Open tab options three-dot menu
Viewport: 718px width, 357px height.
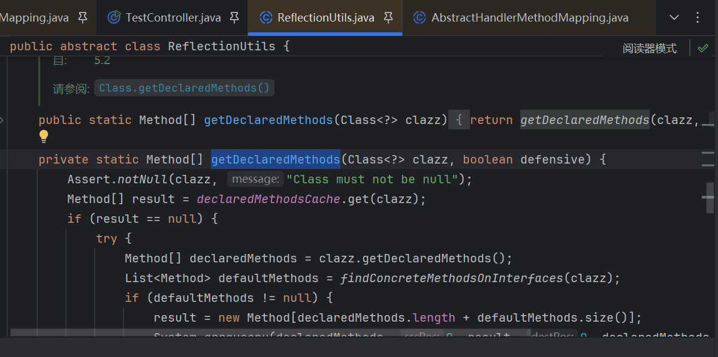[x=698, y=18]
